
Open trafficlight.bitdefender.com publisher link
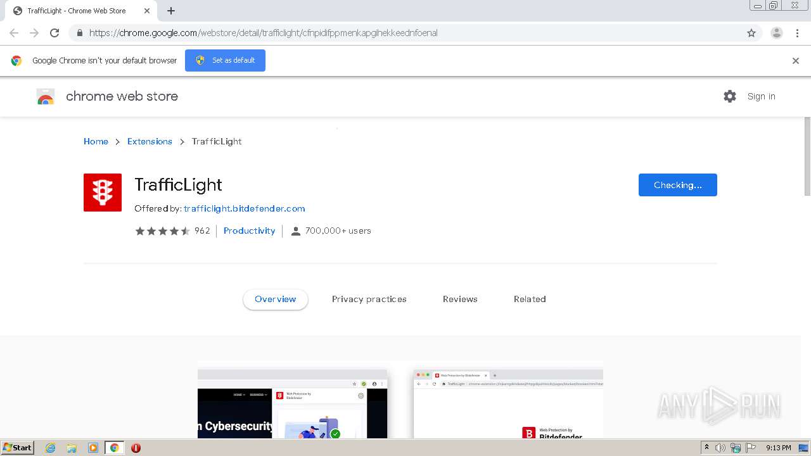pos(245,208)
